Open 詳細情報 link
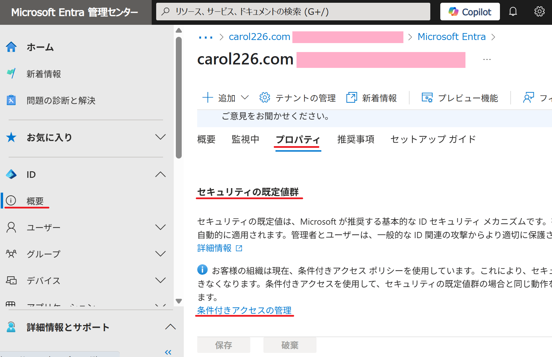This screenshot has width=552, height=357. [x=214, y=248]
